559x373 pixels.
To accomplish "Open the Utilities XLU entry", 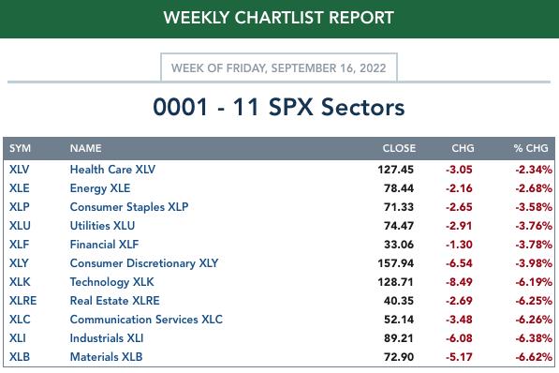I will click(x=102, y=226).
